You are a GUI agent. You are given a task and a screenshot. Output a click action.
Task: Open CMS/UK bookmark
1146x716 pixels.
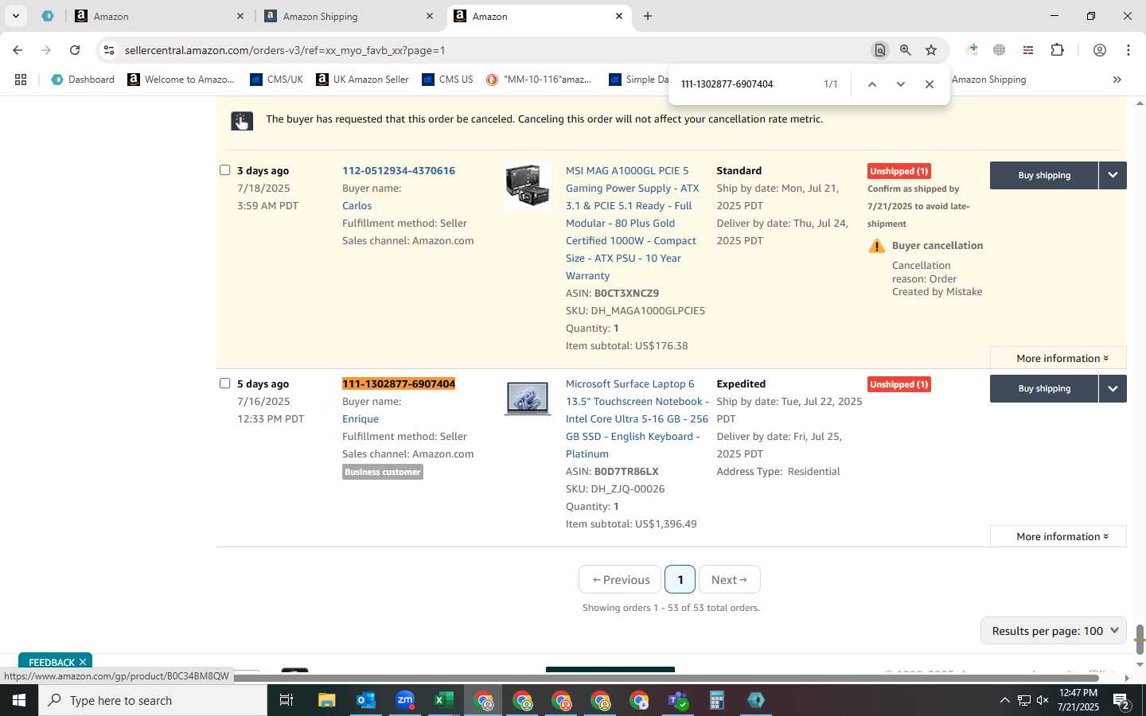(276, 80)
